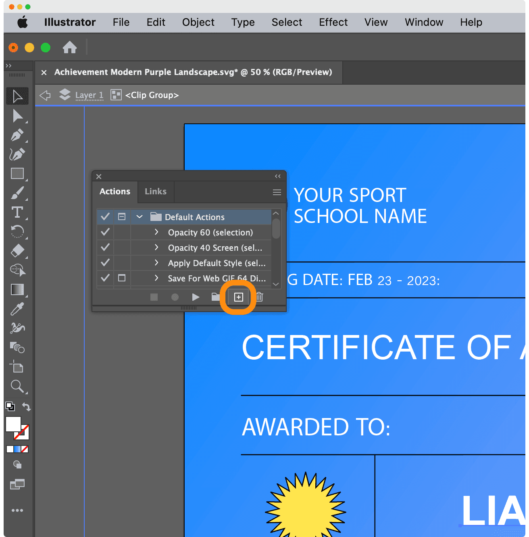The image size is (529, 537).
Task: Click the Gradient button under the fill swatch
Action: coord(17,449)
